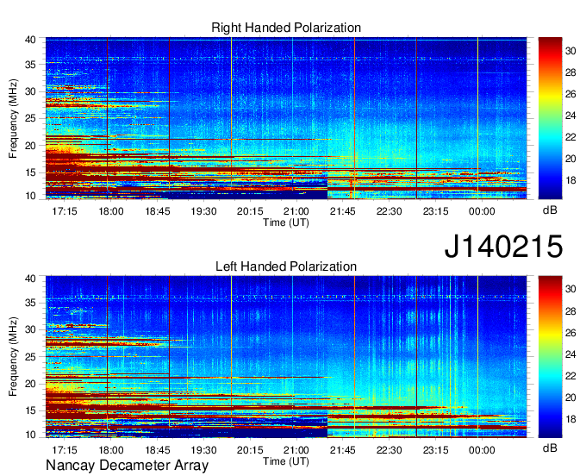This screenshot has width=586, height=476.
Task: Click the '18:00' time tick of Left Handed plot
Action: [111, 450]
